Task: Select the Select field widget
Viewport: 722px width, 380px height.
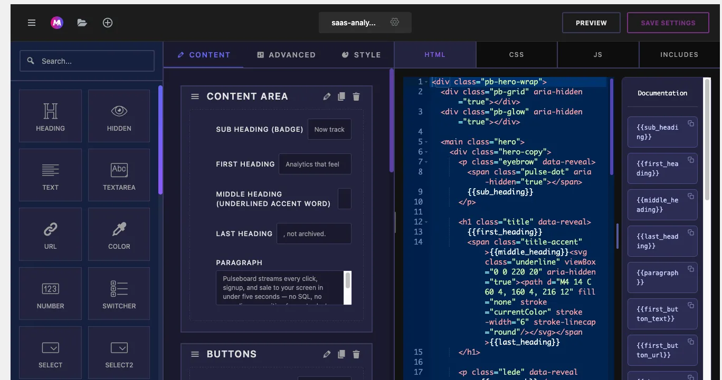Action: coord(50,353)
